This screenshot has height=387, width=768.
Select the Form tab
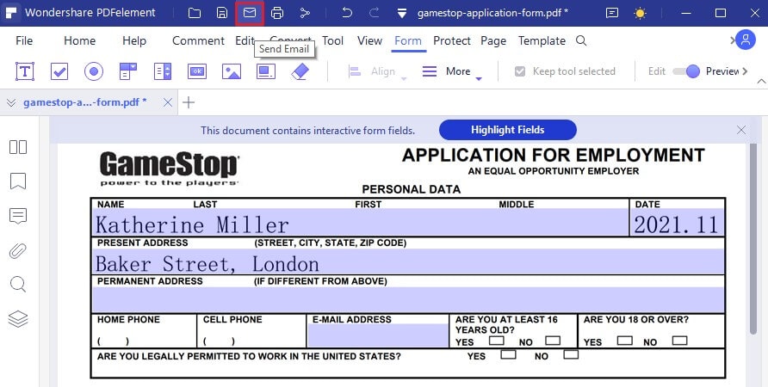(x=408, y=40)
